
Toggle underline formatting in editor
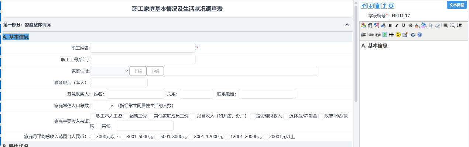pos(404,25)
